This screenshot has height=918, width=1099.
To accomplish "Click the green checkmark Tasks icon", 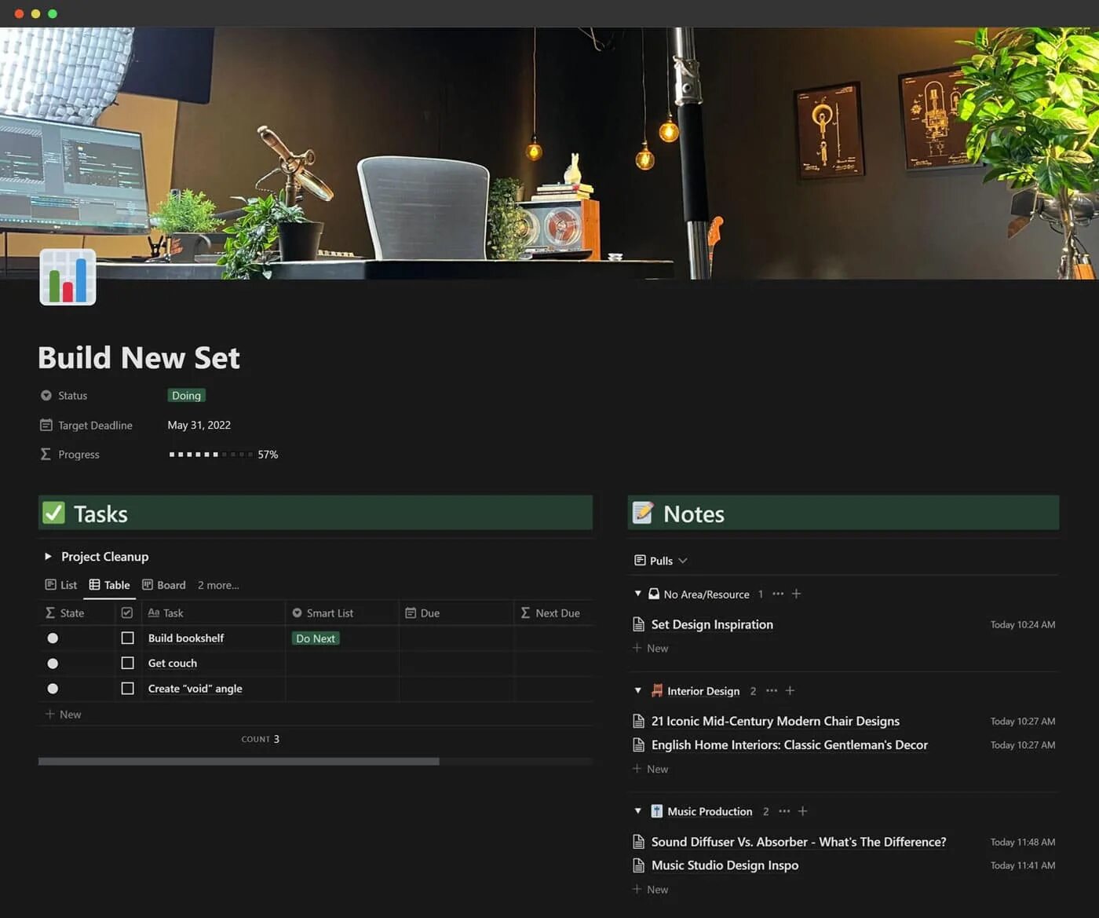I will pyautogui.click(x=53, y=513).
